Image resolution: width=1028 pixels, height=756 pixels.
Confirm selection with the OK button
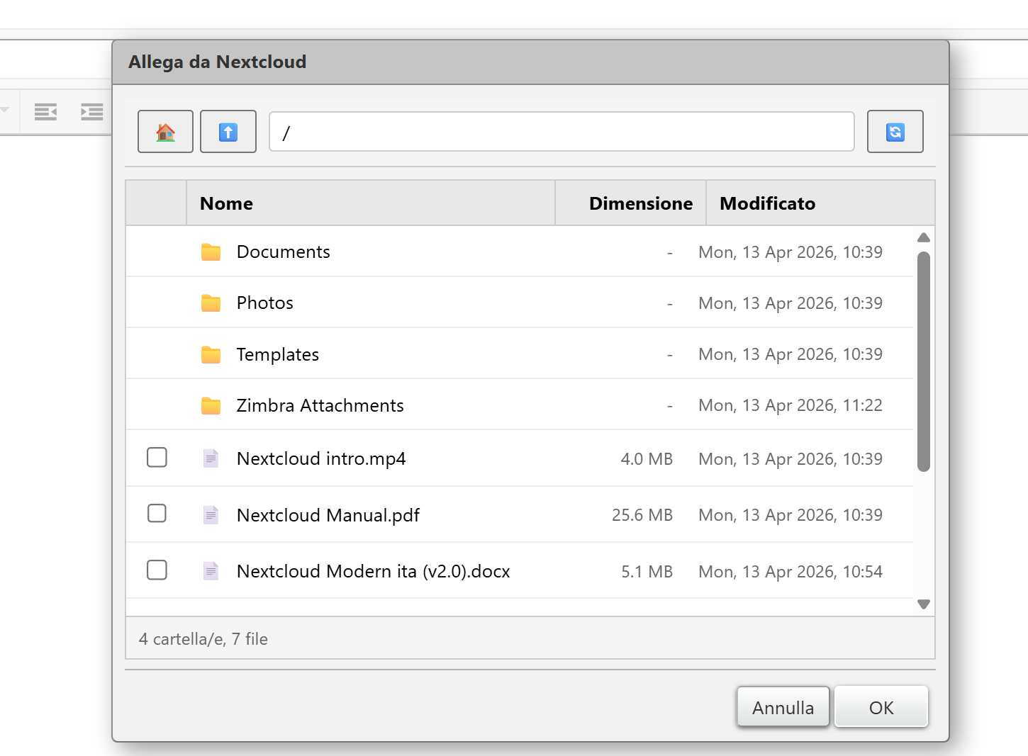point(881,707)
